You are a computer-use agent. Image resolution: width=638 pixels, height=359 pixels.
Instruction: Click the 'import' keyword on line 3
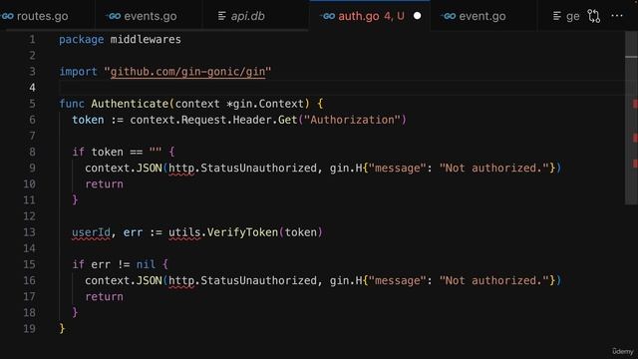tap(78, 72)
